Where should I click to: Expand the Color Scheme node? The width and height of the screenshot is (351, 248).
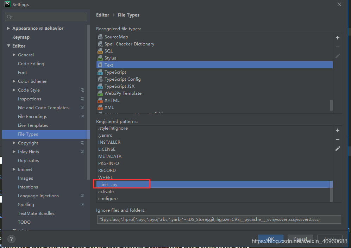click(x=14, y=81)
